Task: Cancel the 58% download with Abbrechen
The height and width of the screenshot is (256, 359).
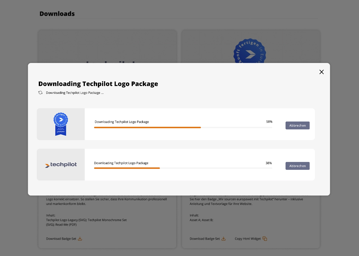Action: click(x=297, y=126)
